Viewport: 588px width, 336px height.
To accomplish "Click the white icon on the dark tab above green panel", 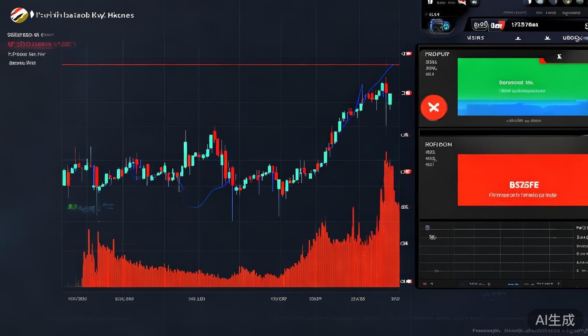I will [559, 56].
